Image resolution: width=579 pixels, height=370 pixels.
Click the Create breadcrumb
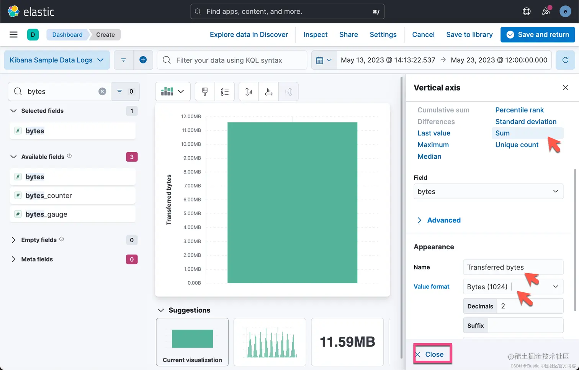click(105, 34)
